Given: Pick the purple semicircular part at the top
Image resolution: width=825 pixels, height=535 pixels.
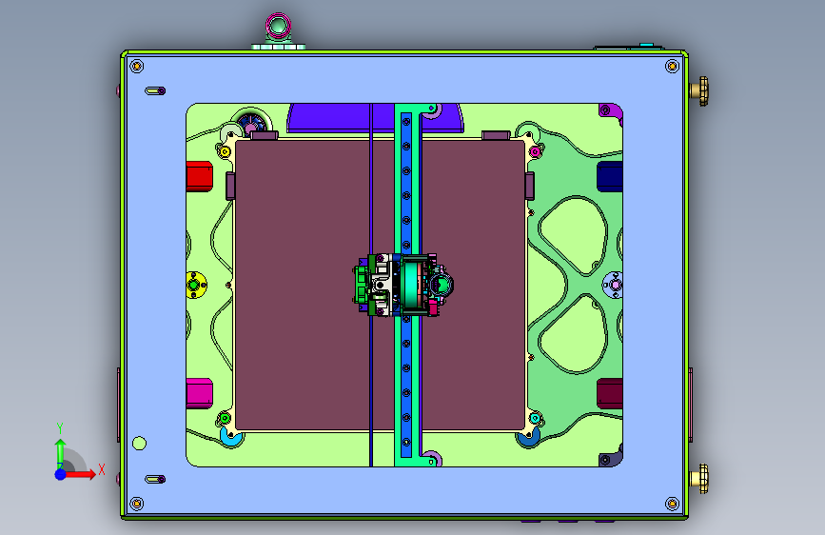Looking at the screenshot, I should coord(337,118).
